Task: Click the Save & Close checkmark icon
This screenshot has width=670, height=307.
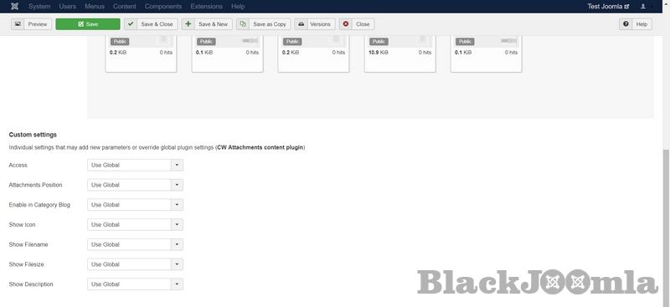Action: pyautogui.click(x=131, y=24)
